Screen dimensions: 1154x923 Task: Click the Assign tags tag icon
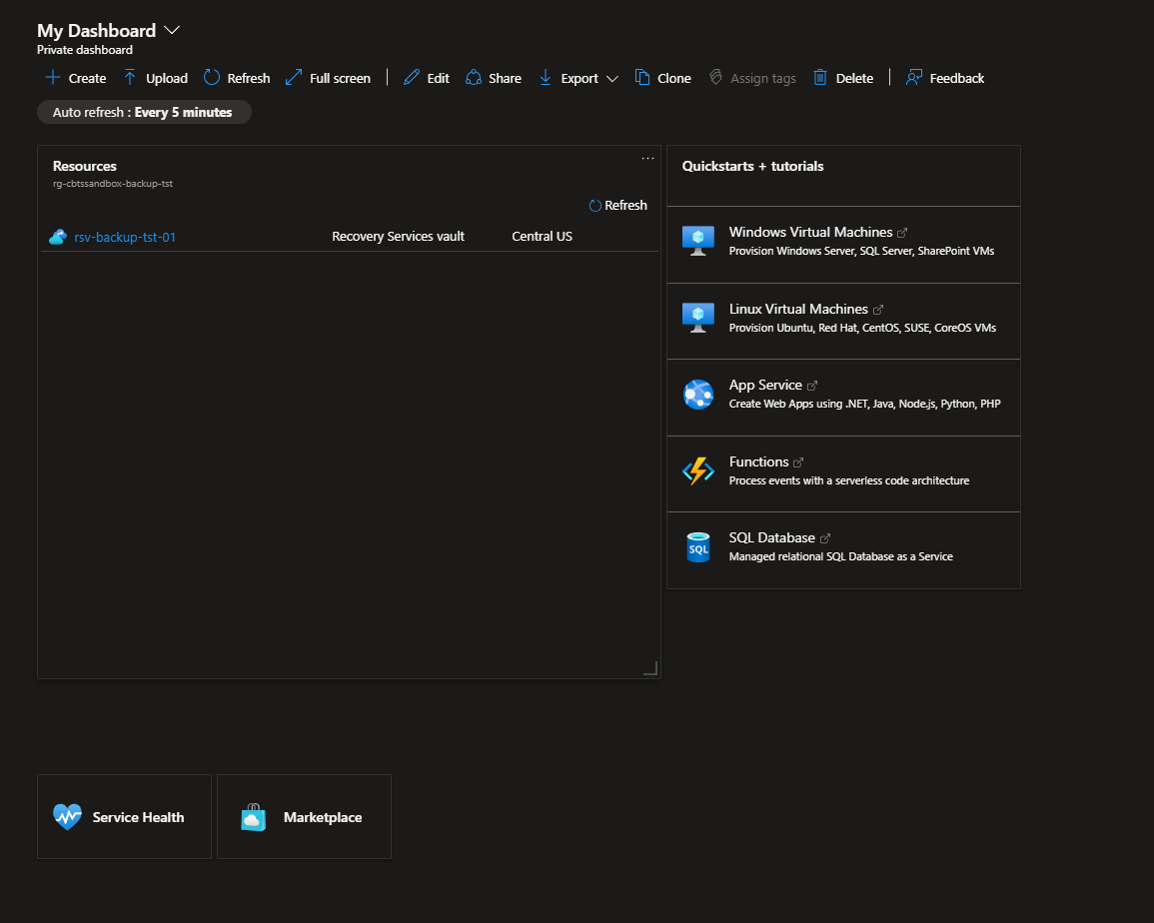[715, 77]
